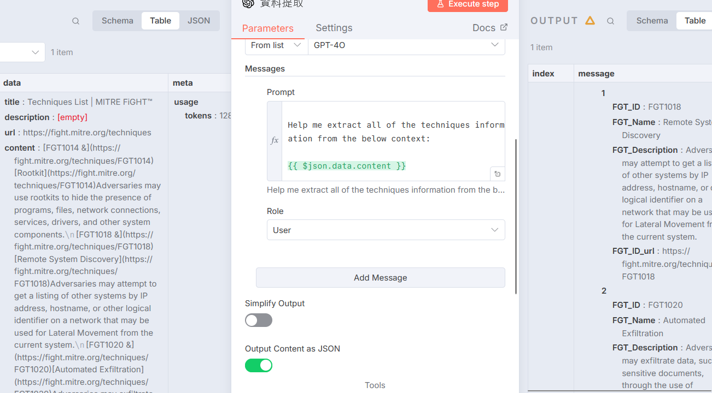
Task: Click FGT_ID value FGT1018 in output
Action: pos(664,107)
